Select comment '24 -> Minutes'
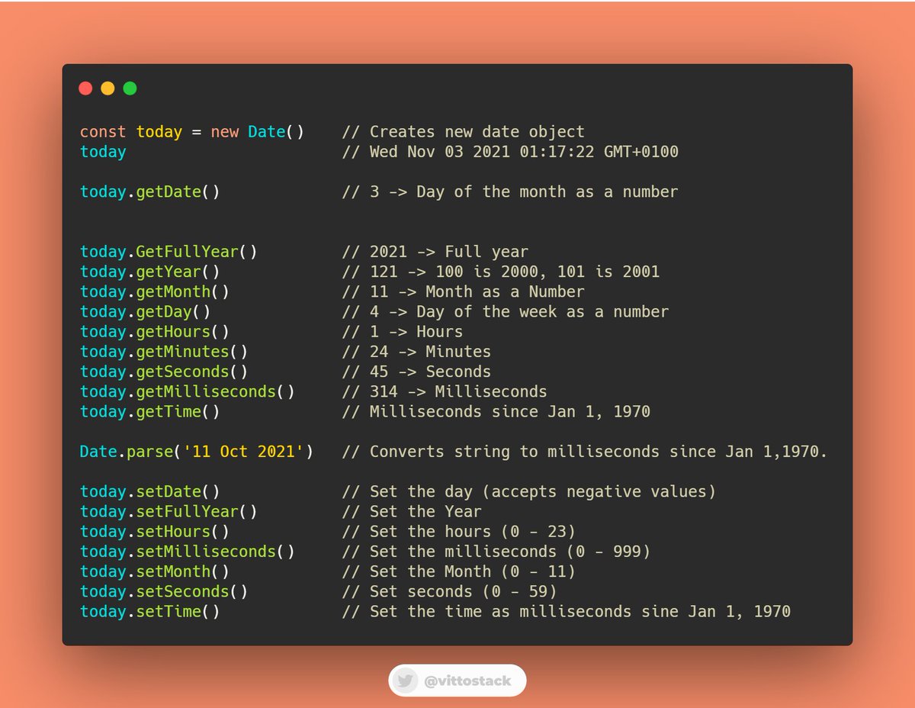This screenshot has width=915, height=708. [430, 351]
